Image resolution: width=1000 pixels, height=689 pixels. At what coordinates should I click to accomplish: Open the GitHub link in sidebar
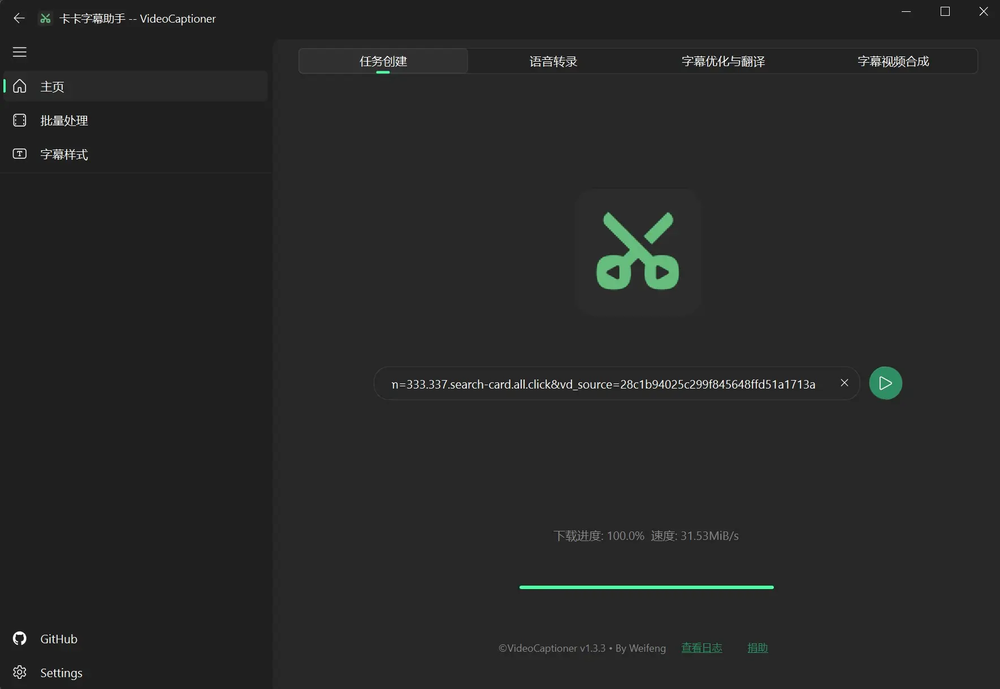pyautogui.click(x=58, y=639)
